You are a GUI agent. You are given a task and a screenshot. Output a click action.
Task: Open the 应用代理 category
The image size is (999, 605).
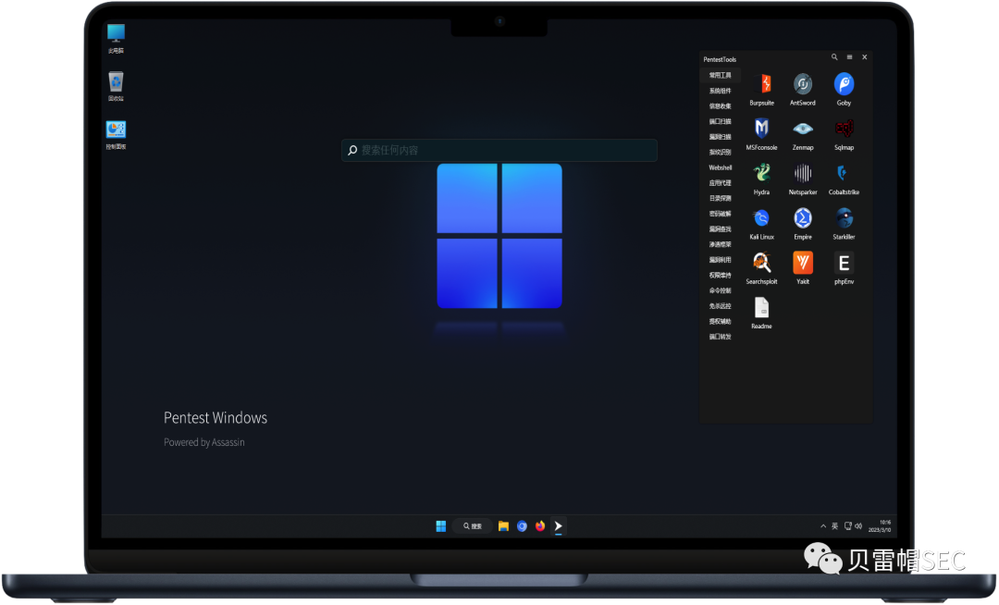click(720, 183)
